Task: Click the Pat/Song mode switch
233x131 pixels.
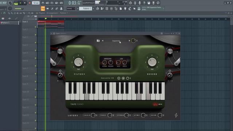Action: 16,3
